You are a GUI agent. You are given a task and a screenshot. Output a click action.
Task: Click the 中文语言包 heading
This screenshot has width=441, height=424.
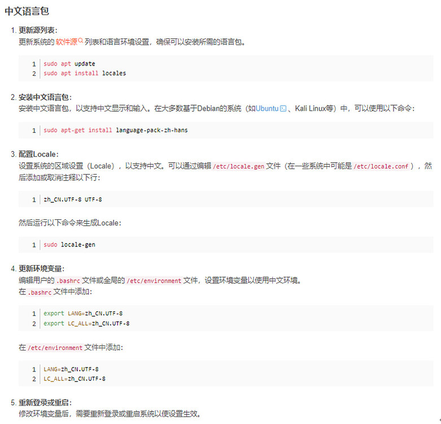(x=27, y=11)
